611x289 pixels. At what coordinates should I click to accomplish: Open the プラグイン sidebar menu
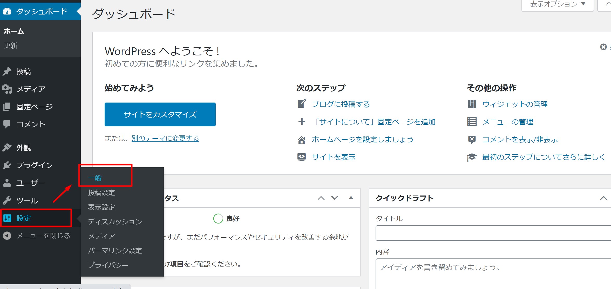tap(40, 165)
